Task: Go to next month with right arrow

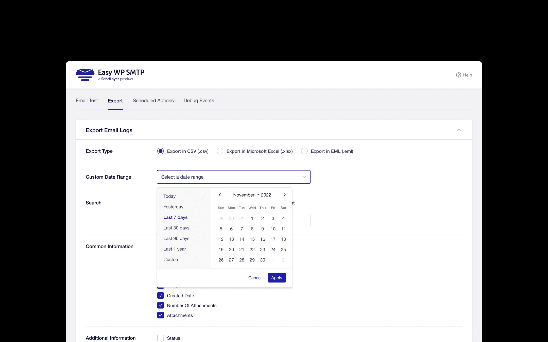Action: point(285,195)
